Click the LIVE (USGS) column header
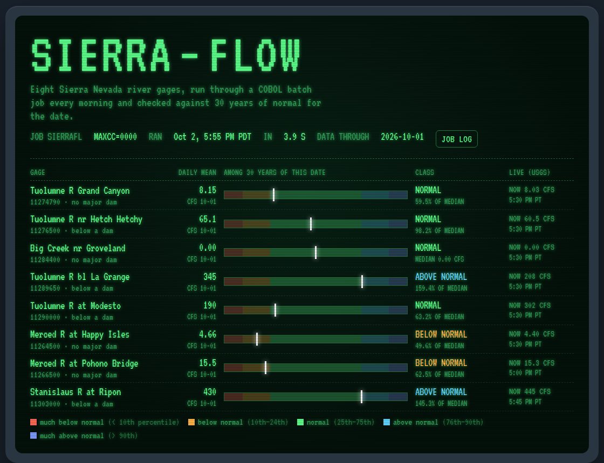Image resolution: width=604 pixels, height=463 pixels. (530, 173)
